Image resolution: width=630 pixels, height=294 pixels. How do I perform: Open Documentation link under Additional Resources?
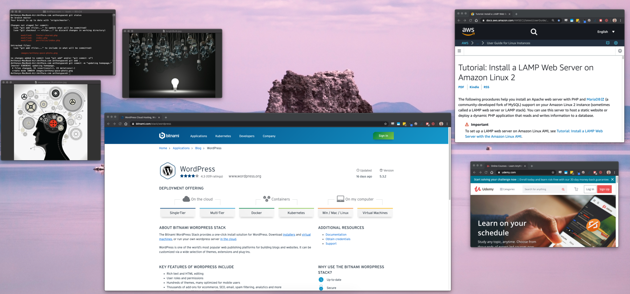(336, 235)
